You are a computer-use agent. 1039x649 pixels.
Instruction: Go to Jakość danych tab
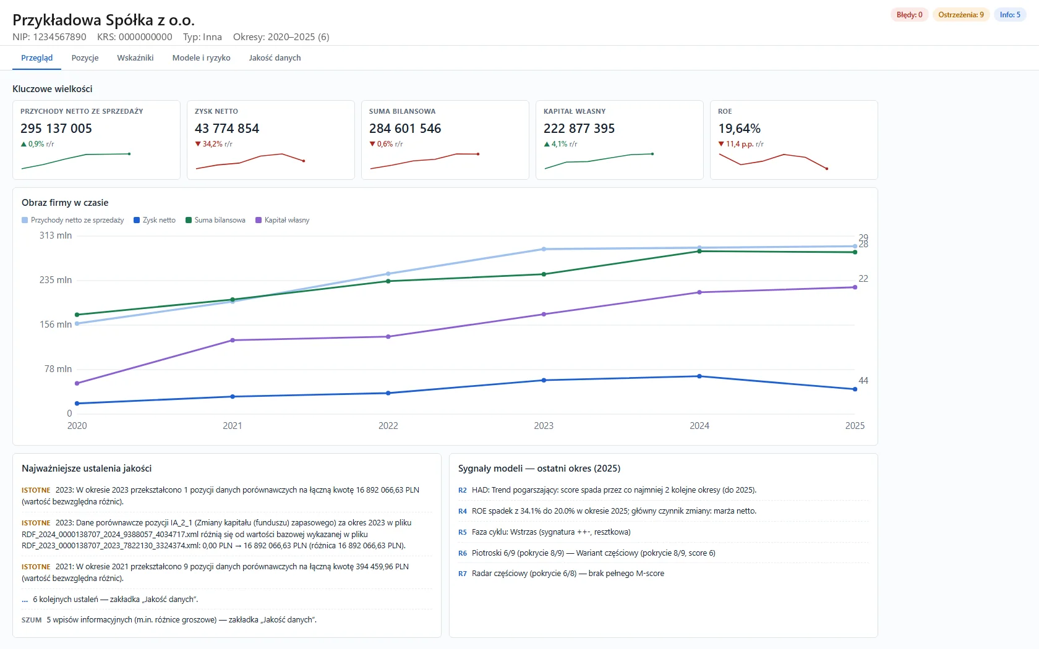275,58
